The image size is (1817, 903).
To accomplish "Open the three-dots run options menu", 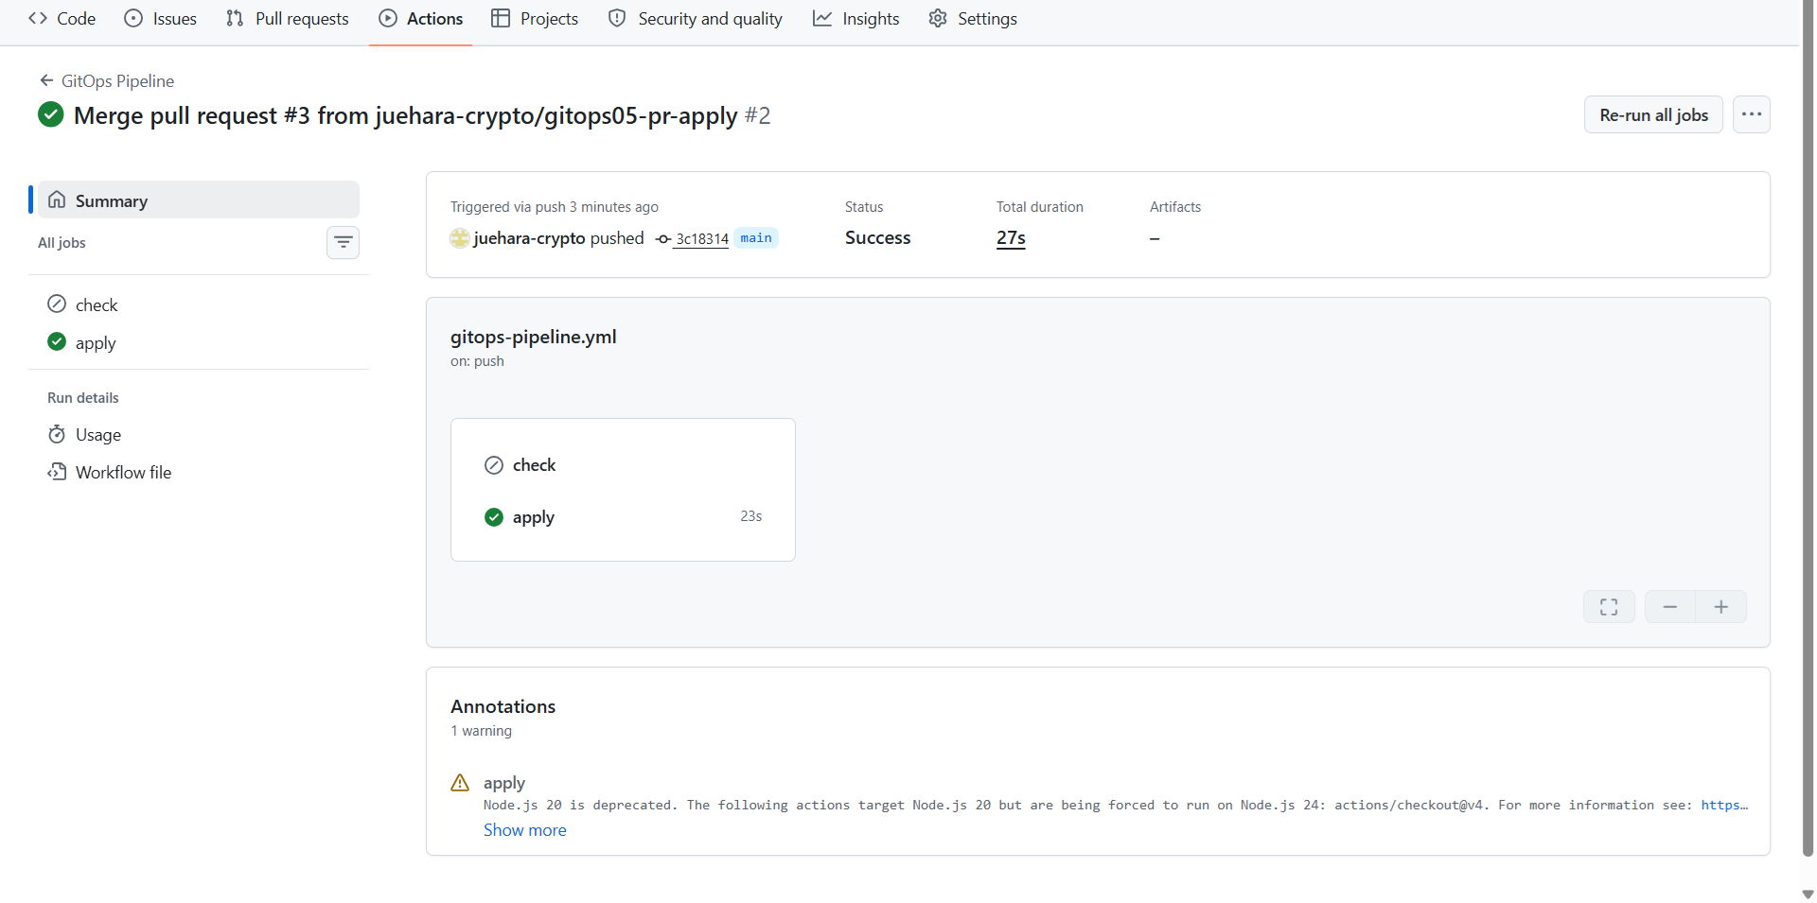I will pos(1752,114).
